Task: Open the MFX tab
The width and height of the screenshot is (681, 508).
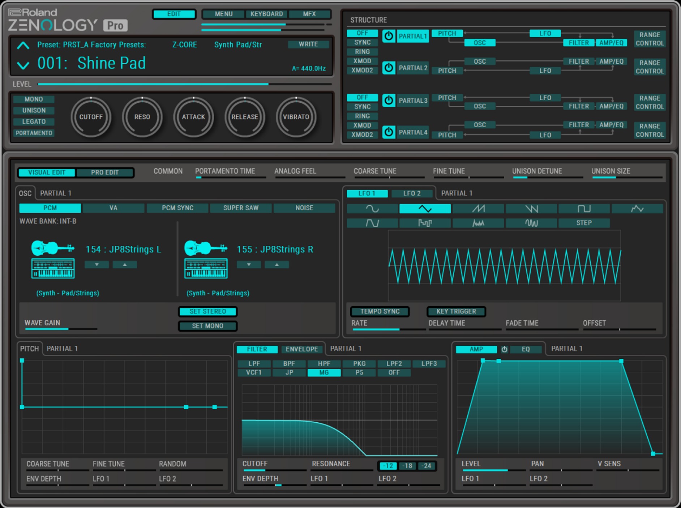Action: [x=309, y=14]
